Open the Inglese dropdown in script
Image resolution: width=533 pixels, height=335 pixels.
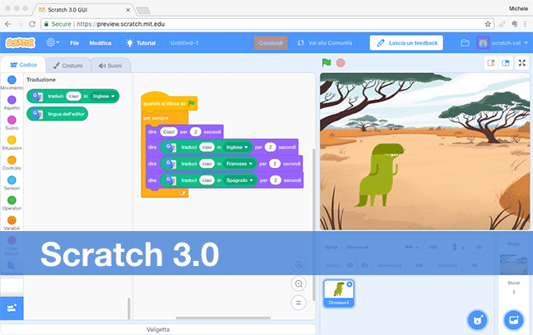[237, 147]
